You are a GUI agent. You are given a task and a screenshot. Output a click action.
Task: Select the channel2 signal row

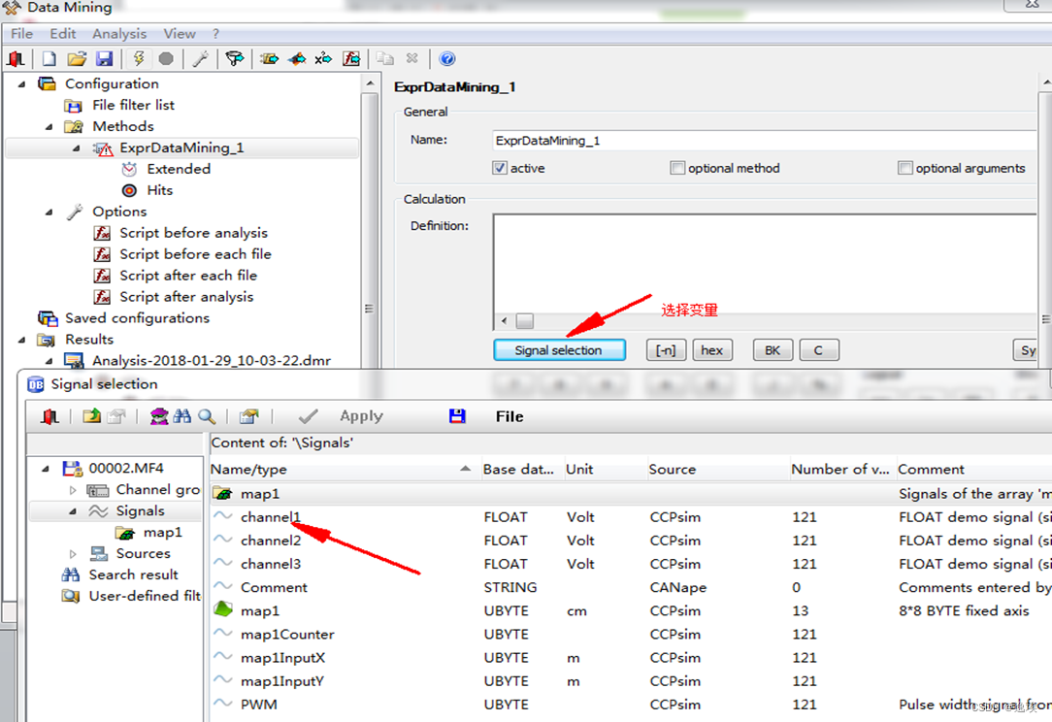(631, 541)
